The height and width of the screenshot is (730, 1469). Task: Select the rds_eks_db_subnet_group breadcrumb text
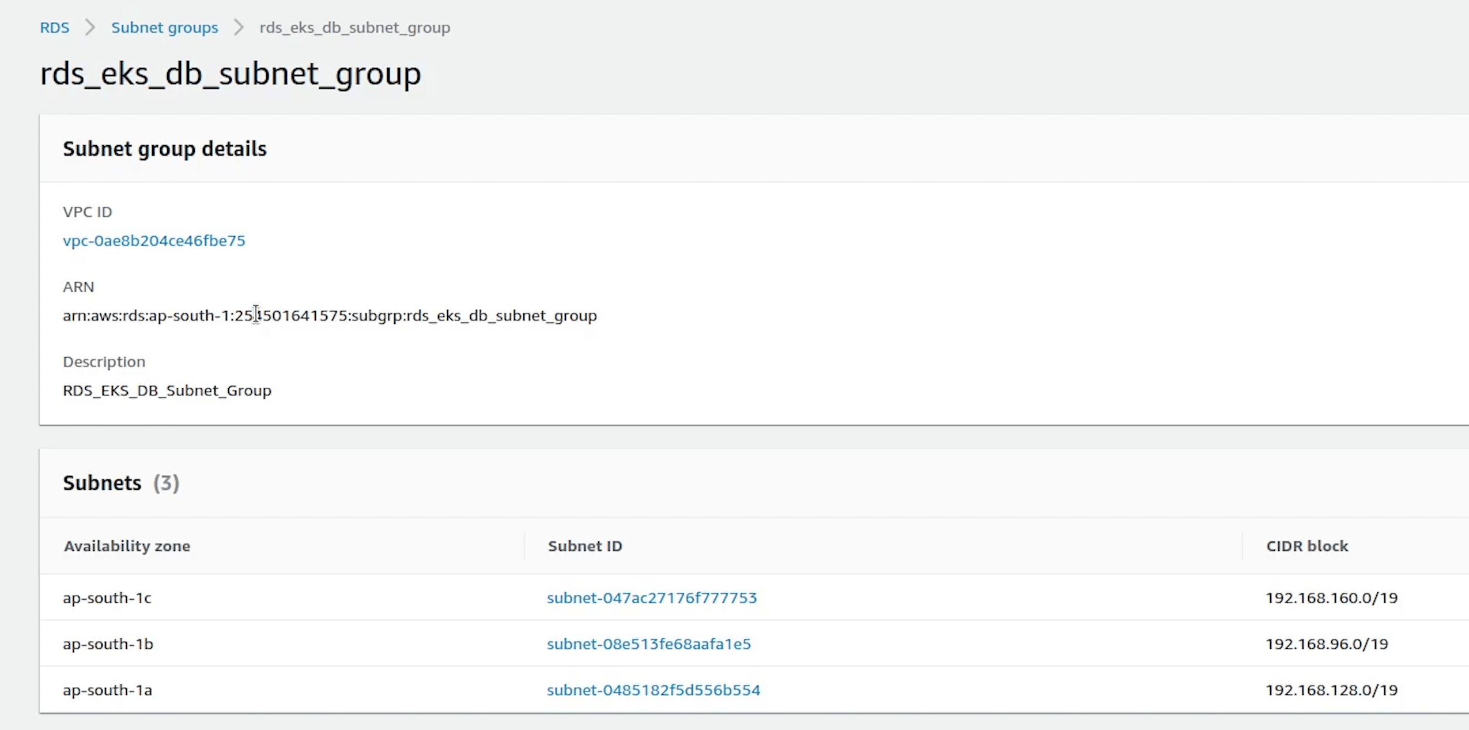pyautogui.click(x=354, y=28)
